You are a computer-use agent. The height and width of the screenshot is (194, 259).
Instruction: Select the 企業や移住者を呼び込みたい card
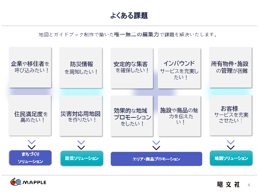point(30,67)
